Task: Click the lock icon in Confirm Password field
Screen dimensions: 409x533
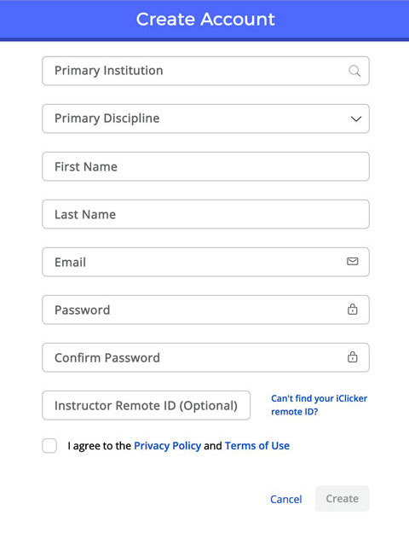Action: [352, 357]
